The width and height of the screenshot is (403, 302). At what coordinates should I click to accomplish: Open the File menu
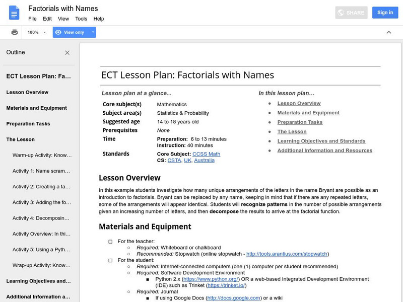[32, 19]
